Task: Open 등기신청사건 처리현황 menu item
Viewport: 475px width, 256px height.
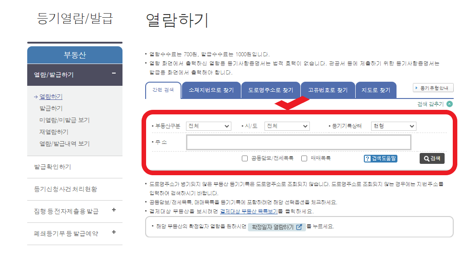Action: coord(65,189)
